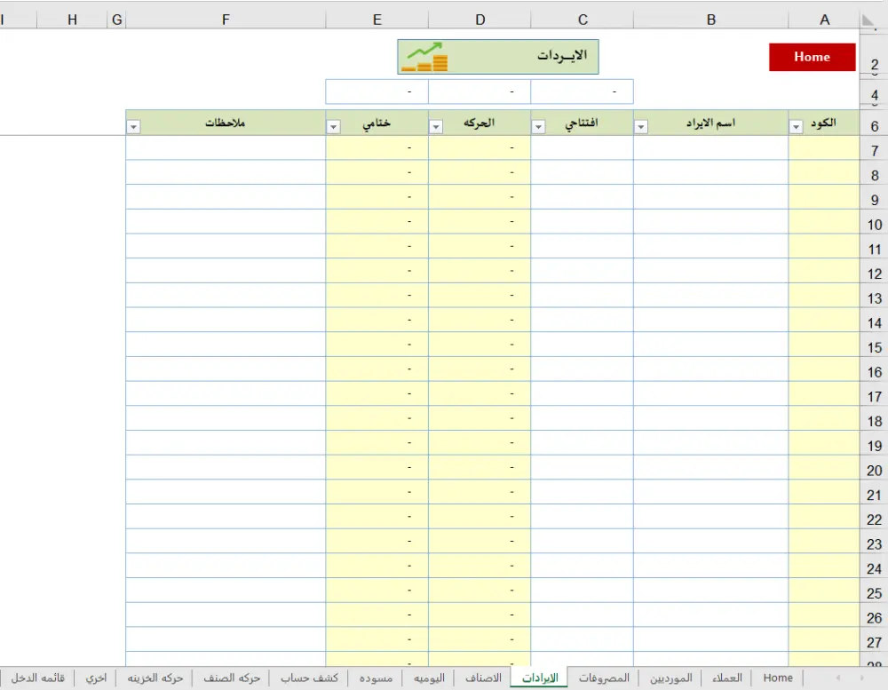Select column H header
The height and width of the screenshot is (690, 888).
(72, 20)
